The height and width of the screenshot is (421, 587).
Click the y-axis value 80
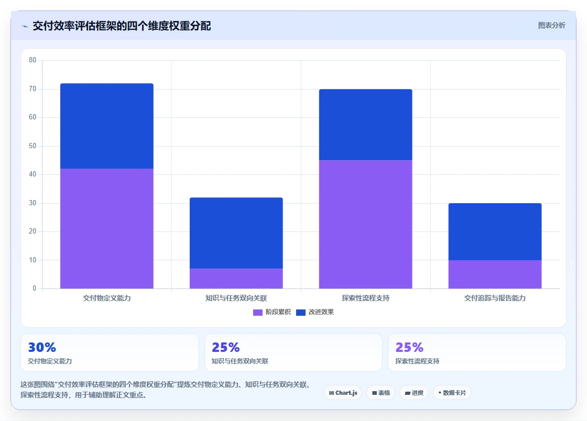coord(32,60)
